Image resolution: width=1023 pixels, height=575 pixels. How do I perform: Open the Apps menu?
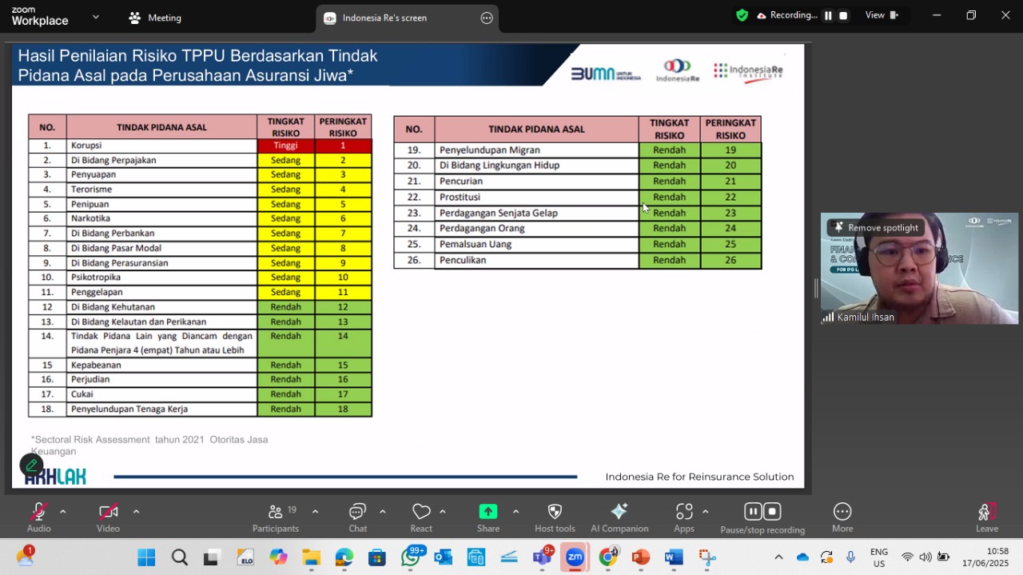point(684,517)
